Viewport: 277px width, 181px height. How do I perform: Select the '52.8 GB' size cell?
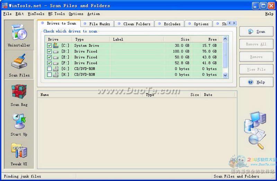click(x=182, y=63)
